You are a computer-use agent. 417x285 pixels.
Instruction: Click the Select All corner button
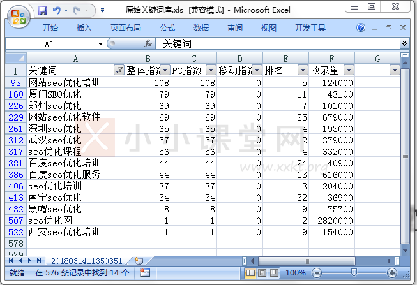pos(16,58)
